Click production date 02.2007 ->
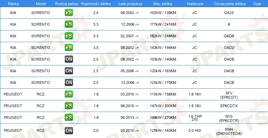This screenshot has height=138, width=268. coord(130,36)
